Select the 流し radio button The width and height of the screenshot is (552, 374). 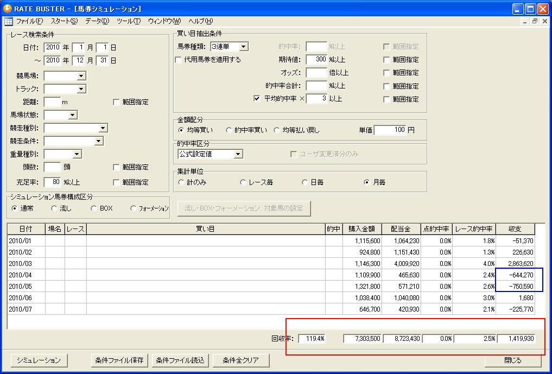coord(54,208)
